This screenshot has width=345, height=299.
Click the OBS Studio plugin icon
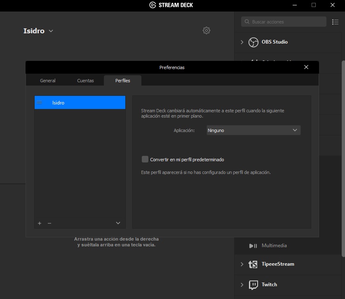(x=253, y=42)
